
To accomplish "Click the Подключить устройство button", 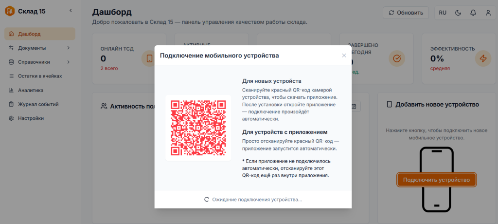I will 436,180.
